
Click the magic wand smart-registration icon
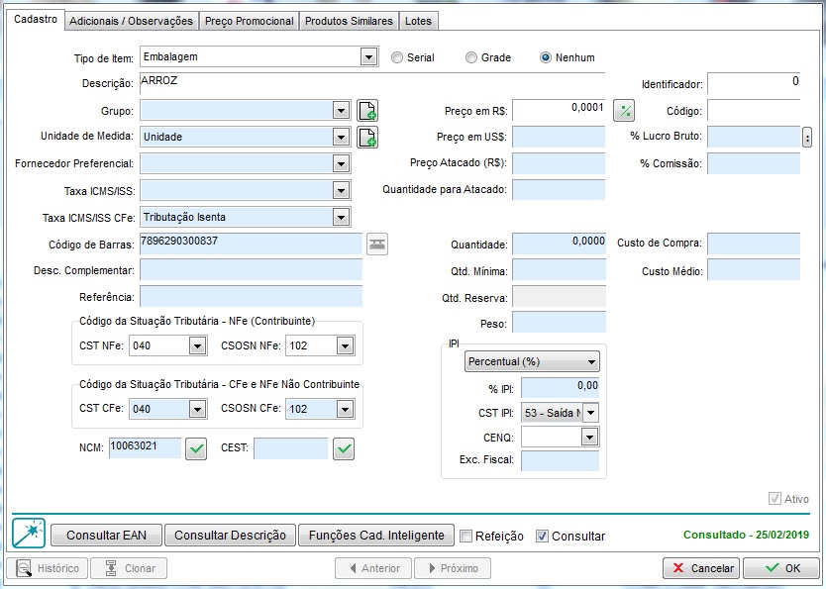[29, 534]
